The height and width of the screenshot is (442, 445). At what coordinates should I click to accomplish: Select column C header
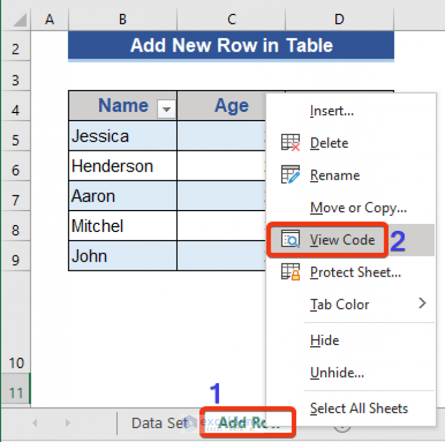231,19
